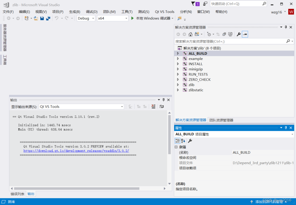Click the status bar ready-state icon
The height and width of the screenshot is (205, 296).
(x=3, y=202)
